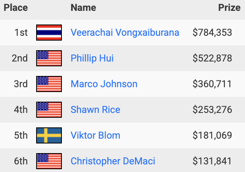
Task: Open Veerachai Vongxaiburana's player profile link
Action: click(x=125, y=33)
